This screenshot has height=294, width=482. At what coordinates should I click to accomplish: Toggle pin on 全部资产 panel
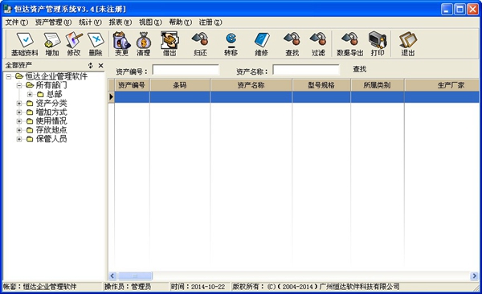pos(90,66)
